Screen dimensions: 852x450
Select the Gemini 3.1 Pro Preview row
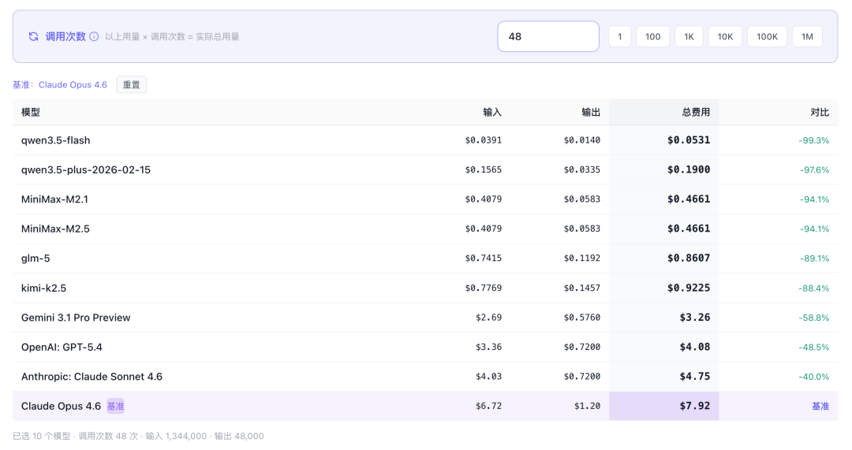(76, 318)
